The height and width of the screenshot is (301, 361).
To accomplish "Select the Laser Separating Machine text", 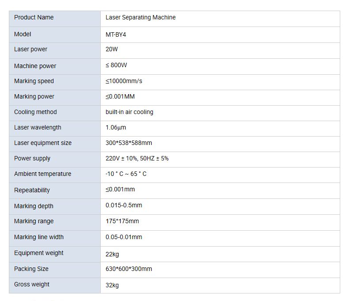I will click(x=141, y=18).
